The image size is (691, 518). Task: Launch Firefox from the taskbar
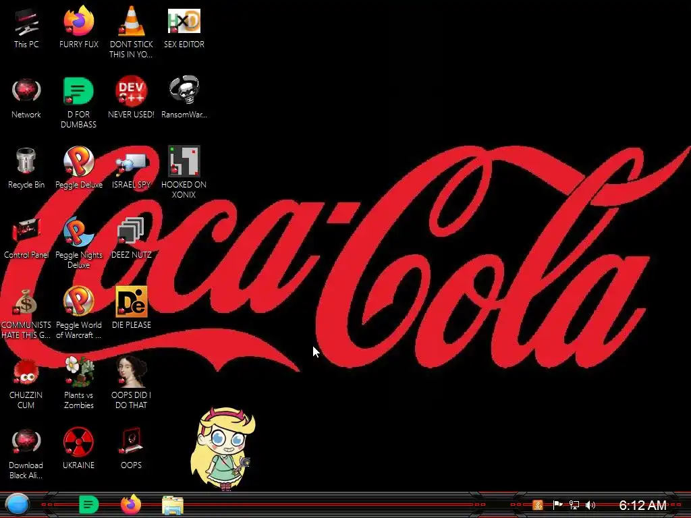(x=131, y=505)
